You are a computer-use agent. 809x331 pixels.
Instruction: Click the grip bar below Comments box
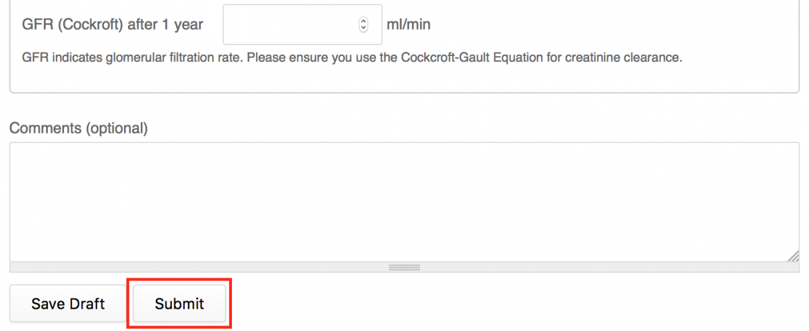[x=404, y=268]
